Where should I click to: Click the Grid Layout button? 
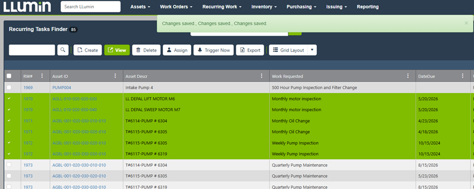coord(289,50)
